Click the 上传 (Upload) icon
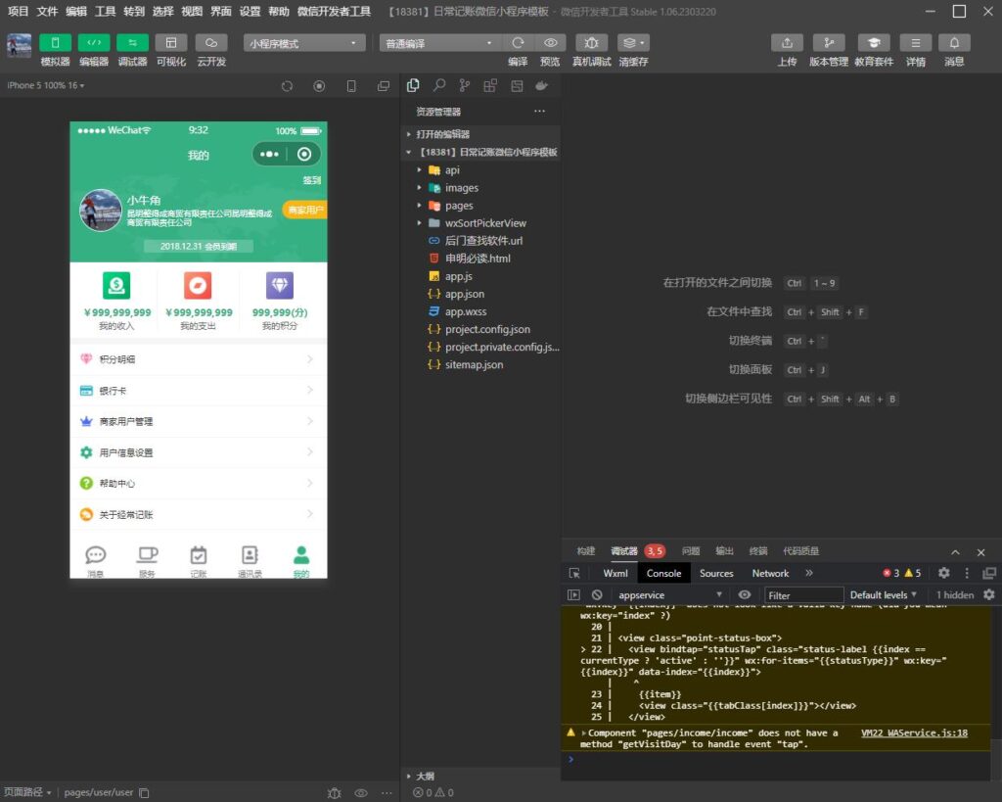Image resolution: width=1002 pixels, height=802 pixels. click(789, 43)
